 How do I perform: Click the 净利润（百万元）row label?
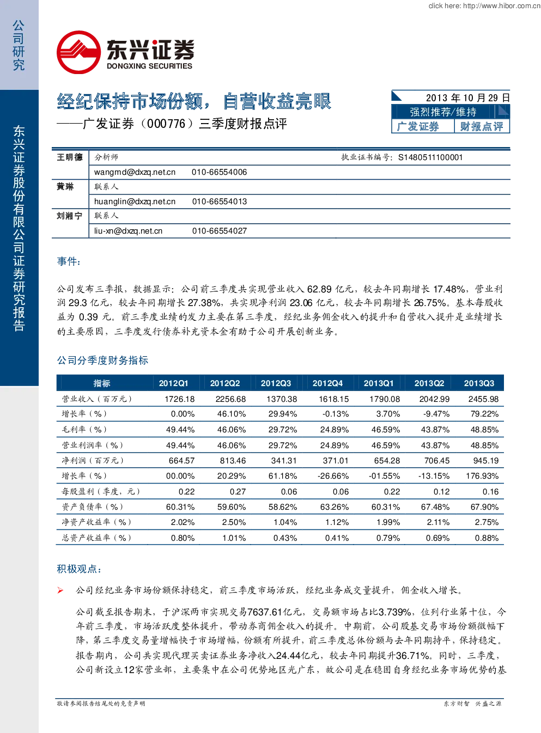tap(93, 461)
